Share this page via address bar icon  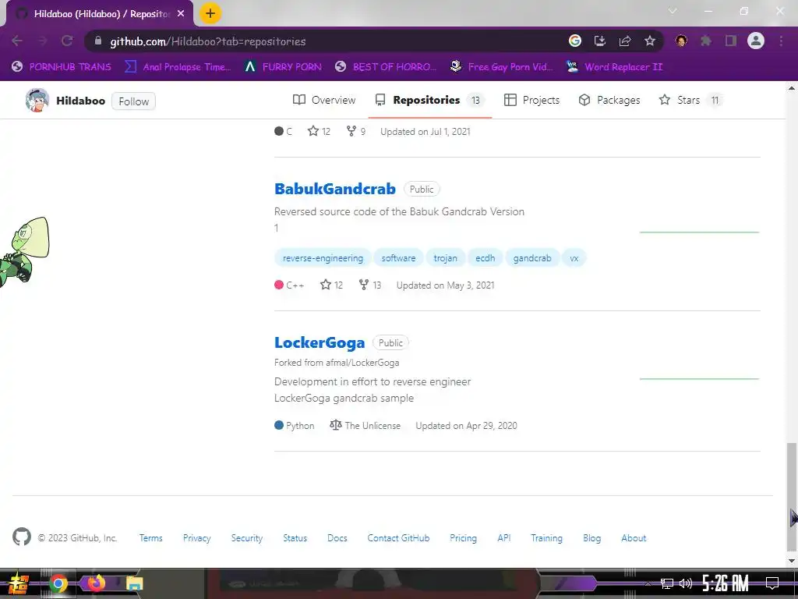pyautogui.click(x=625, y=41)
